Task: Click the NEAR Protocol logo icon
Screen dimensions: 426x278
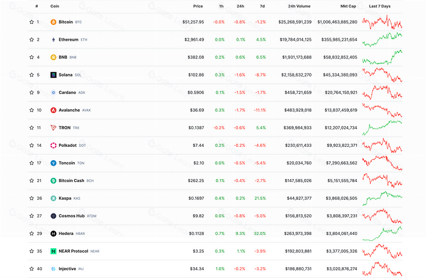Action: 54,251
